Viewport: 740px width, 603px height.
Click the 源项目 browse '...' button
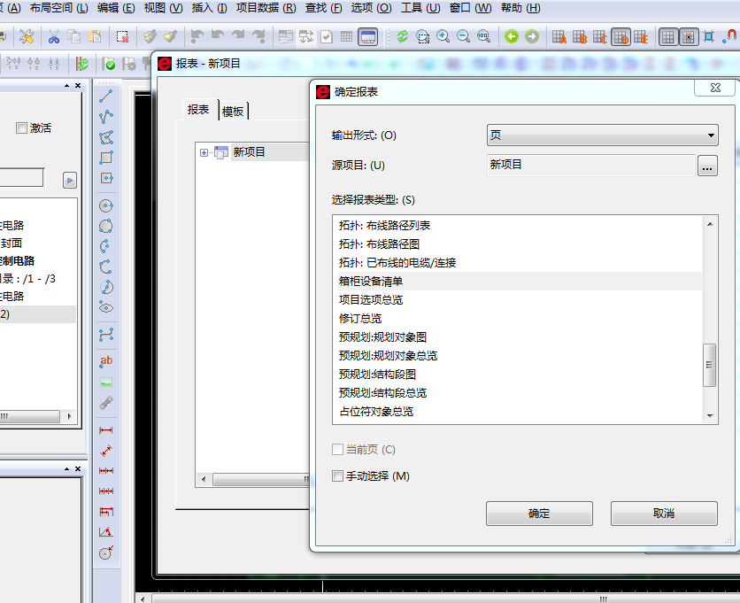[x=706, y=166]
